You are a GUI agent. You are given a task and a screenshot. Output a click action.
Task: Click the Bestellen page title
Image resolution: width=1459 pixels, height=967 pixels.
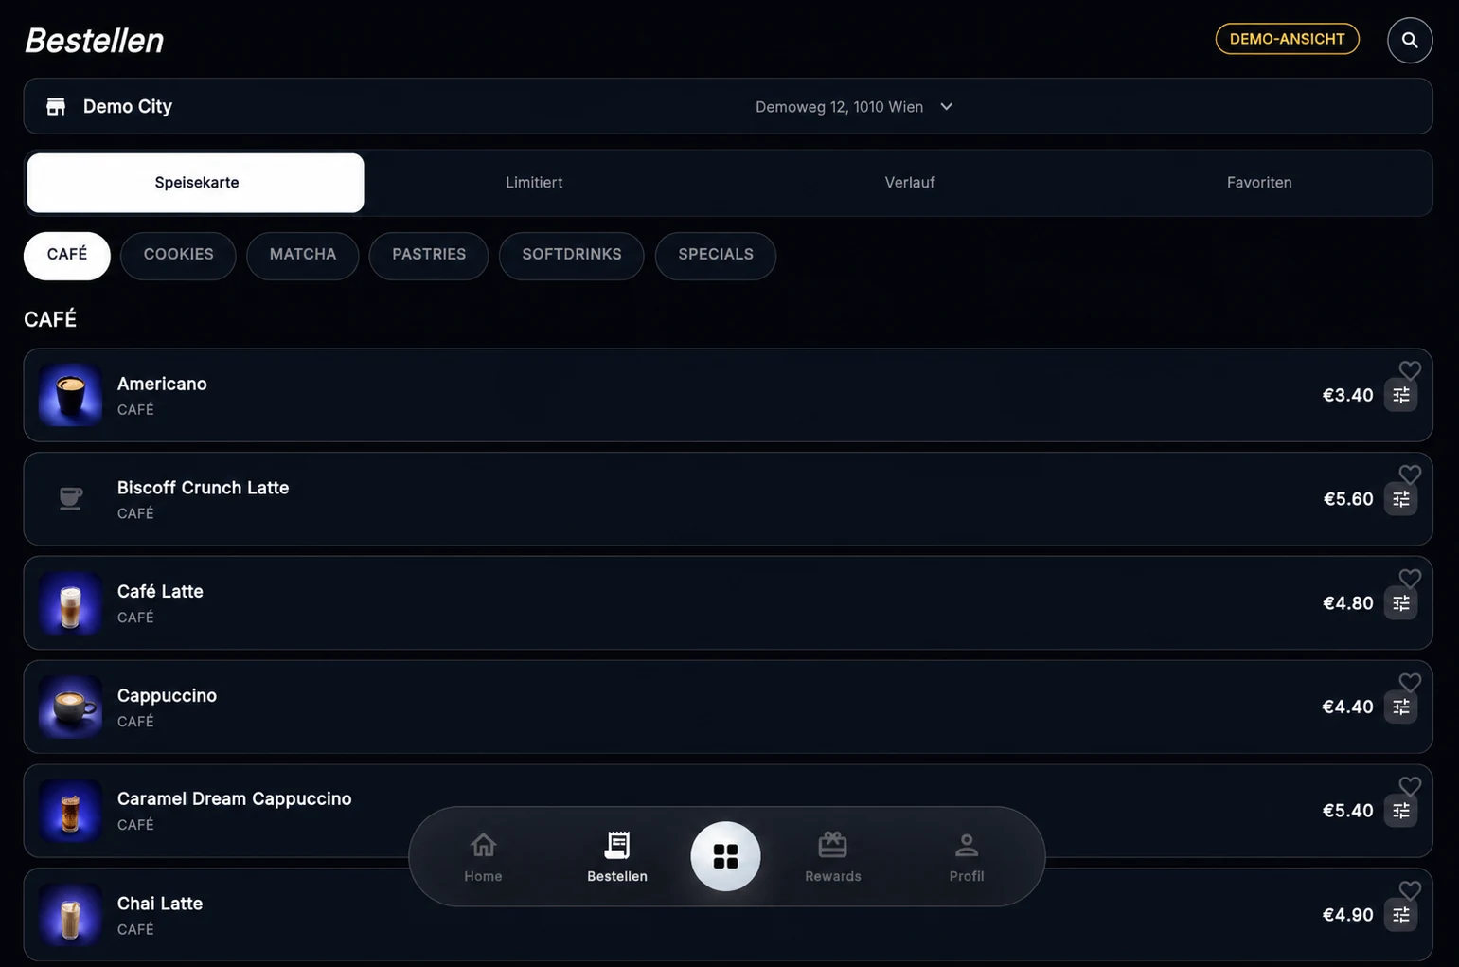pyautogui.click(x=94, y=40)
